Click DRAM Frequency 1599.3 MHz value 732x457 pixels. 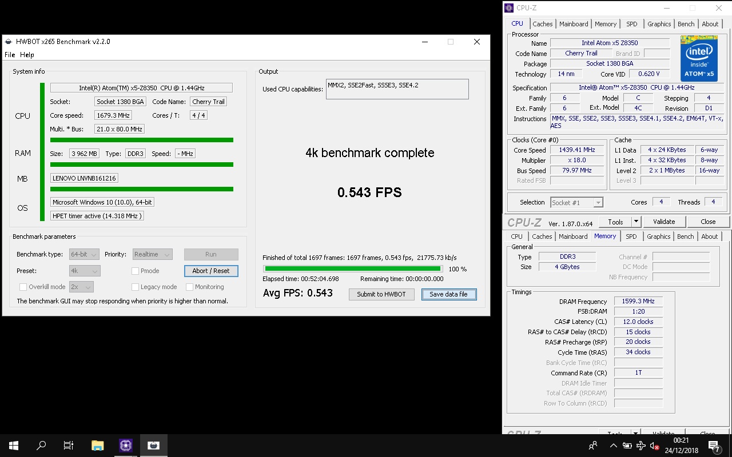pyautogui.click(x=638, y=301)
